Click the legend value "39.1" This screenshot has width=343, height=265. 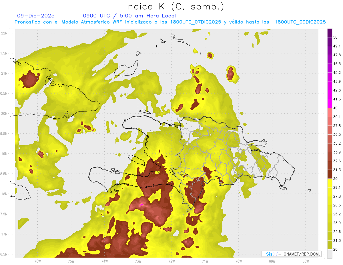tap(337, 117)
